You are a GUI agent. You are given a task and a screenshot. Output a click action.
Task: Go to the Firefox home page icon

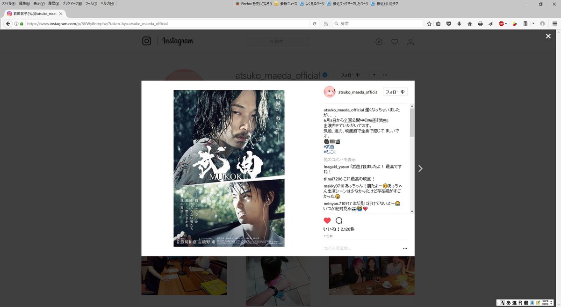tap(469, 23)
